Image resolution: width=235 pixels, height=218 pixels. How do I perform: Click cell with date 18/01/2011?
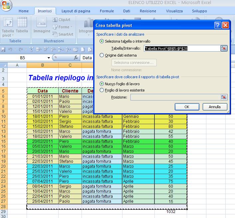point(43,116)
